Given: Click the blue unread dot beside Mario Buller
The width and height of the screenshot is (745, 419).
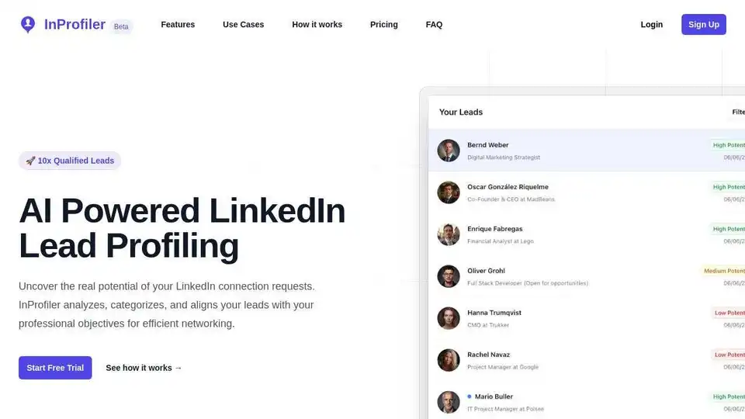Looking at the screenshot, I should [x=470, y=396].
